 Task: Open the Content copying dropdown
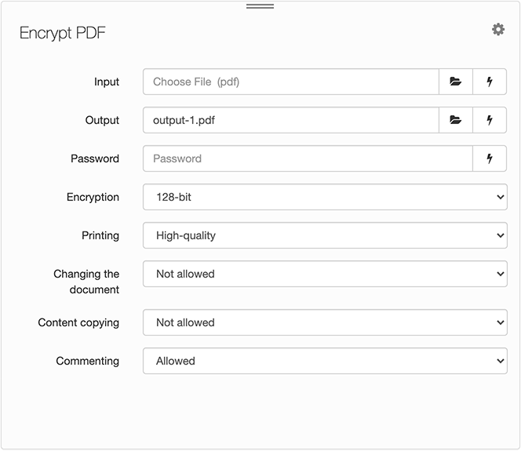[325, 322]
